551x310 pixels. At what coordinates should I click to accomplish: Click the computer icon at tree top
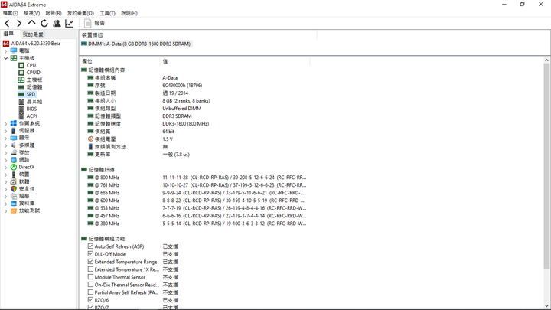pos(13,51)
